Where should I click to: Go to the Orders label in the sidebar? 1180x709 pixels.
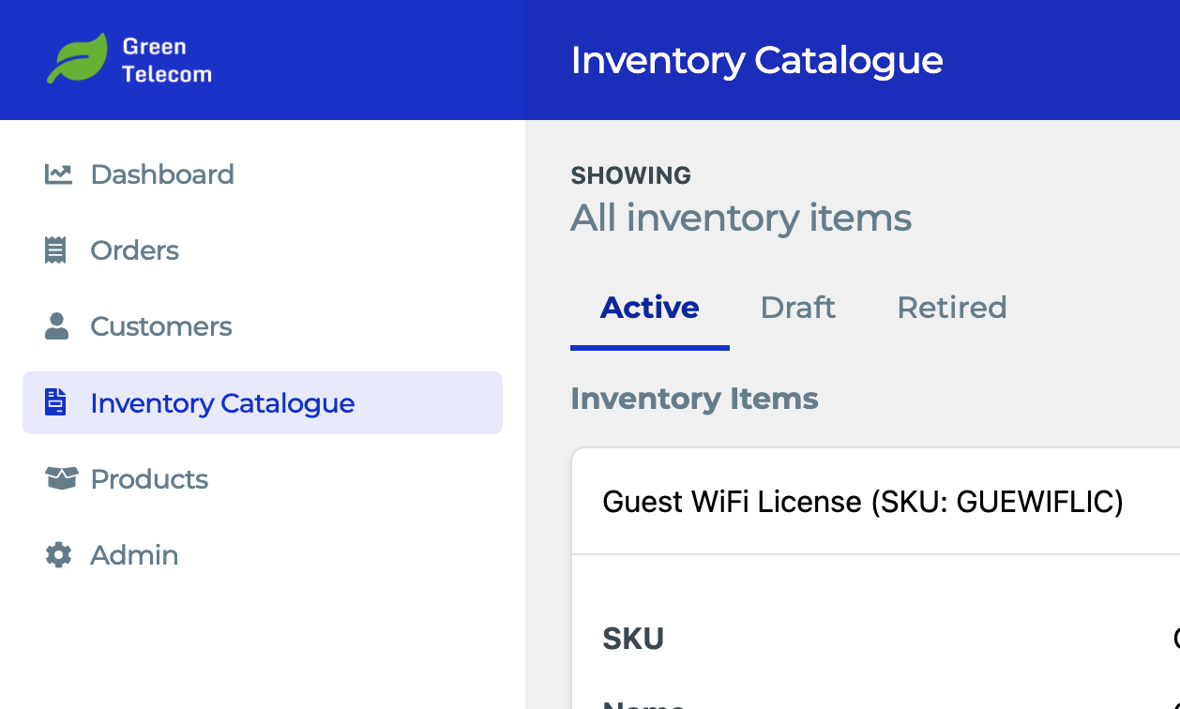tap(134, 250)
